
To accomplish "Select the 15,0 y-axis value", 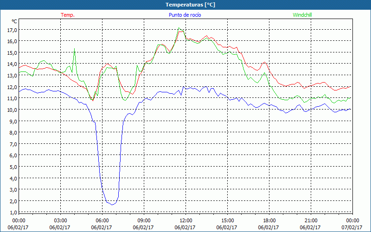I will pos(12,53).
